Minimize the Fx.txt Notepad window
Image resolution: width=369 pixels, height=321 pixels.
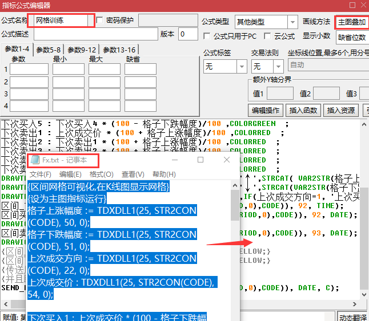pyautogui.click(x=174, y=160)
